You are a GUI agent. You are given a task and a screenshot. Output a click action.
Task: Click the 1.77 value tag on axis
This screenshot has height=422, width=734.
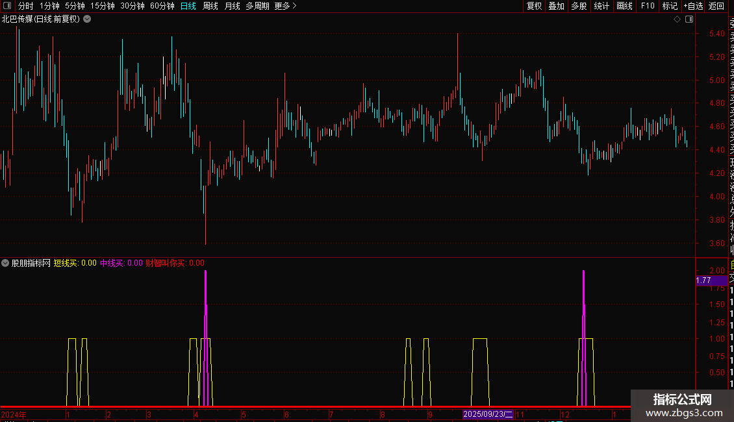coord(711,280)
